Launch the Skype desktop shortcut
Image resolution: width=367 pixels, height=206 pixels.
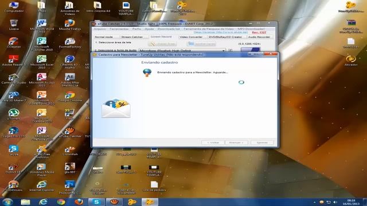click(14, 150)
